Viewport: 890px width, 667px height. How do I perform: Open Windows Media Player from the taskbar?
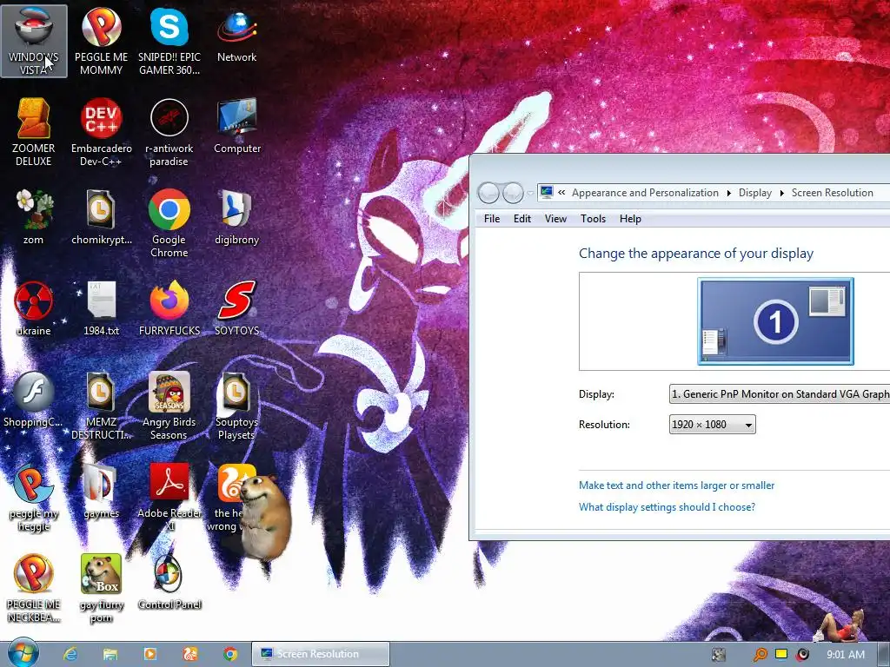[149, 654]
